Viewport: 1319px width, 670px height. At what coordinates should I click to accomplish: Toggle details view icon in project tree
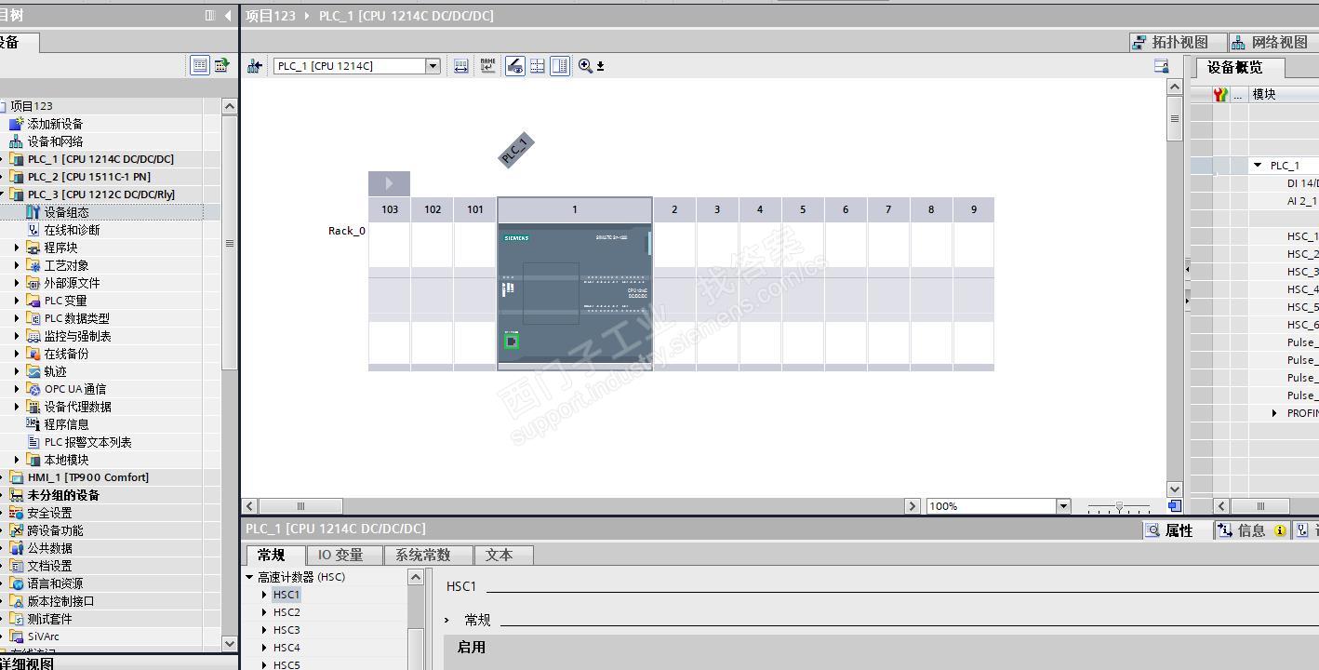pos(199,64)
